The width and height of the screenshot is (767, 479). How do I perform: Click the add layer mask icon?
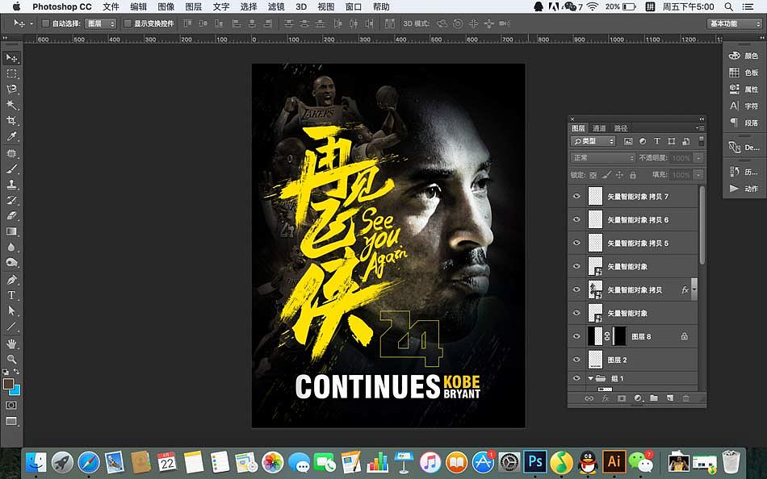621,398
